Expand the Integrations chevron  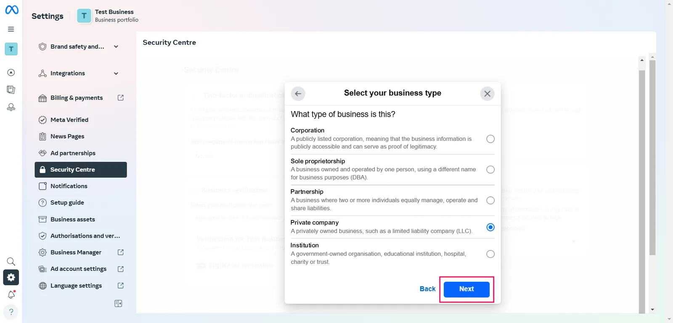tap(116, 74)
